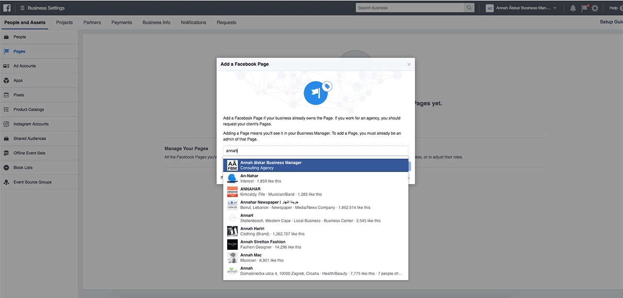This screenshot has width=623, height=298.
Task: Open the notifications bell icon
Action: 573,8
